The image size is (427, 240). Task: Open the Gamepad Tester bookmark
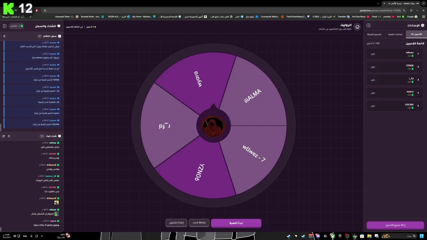[x=67, y=16]
